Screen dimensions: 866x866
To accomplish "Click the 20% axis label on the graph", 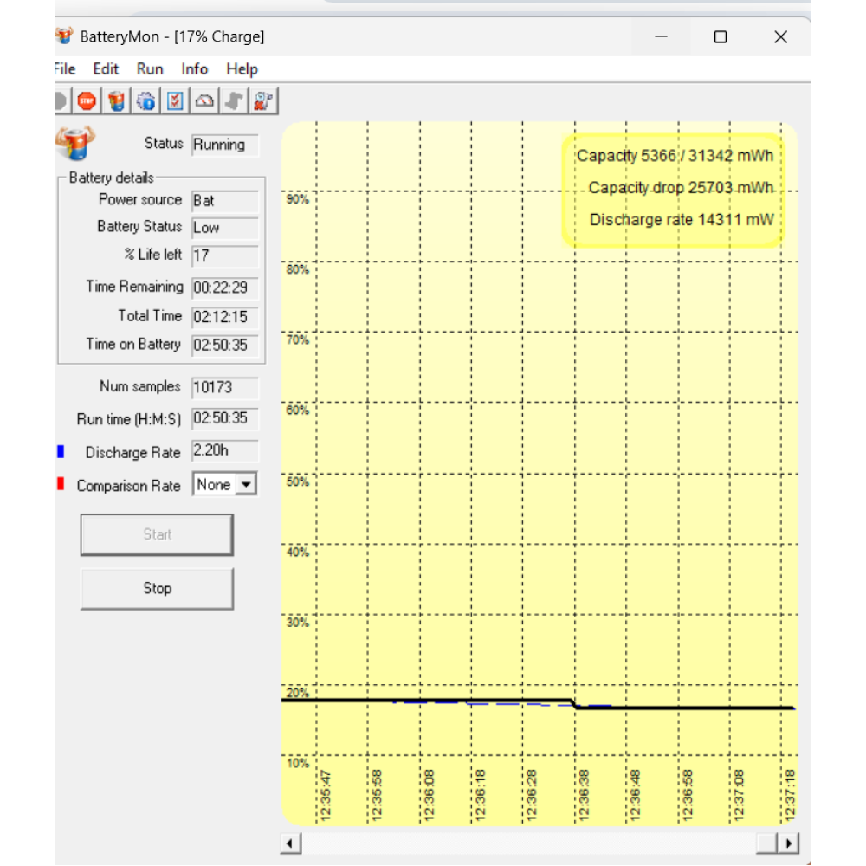I will pyautogui.click(x=298, y=693).
